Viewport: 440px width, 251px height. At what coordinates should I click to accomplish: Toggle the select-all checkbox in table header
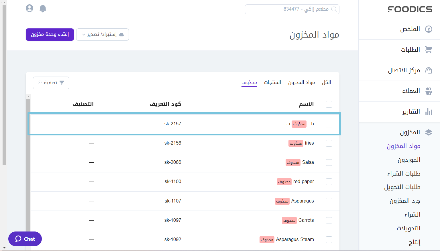click(329, 104)
